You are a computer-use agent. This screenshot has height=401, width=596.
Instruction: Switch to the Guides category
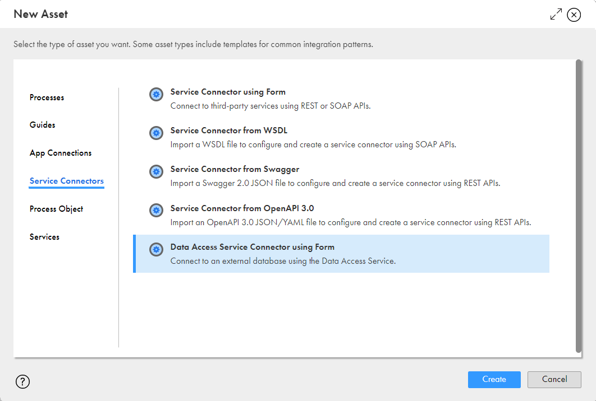pyautogui.click(x=42, y=125)
